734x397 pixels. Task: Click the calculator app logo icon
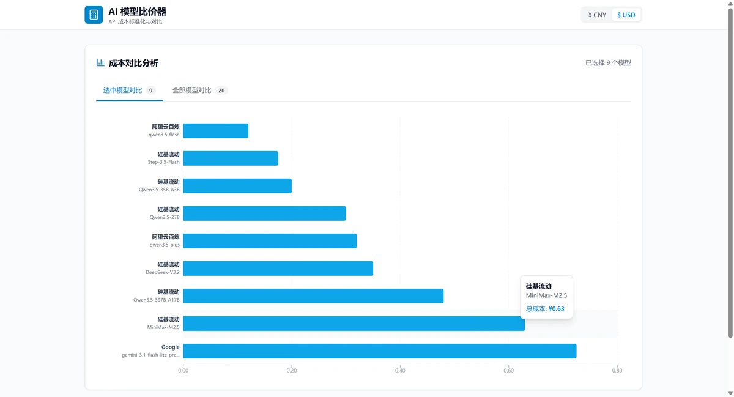[94, 15]
